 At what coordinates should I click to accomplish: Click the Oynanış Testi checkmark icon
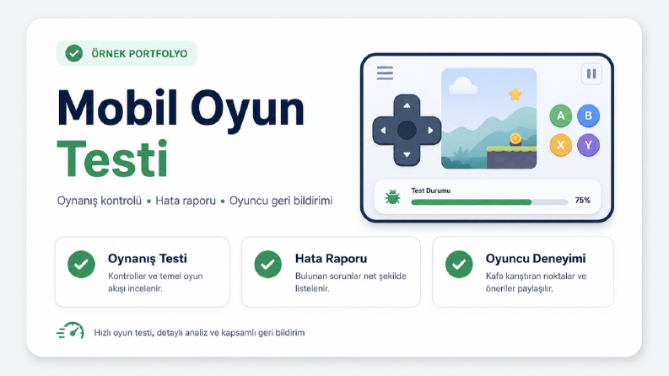tap(81, 265)
